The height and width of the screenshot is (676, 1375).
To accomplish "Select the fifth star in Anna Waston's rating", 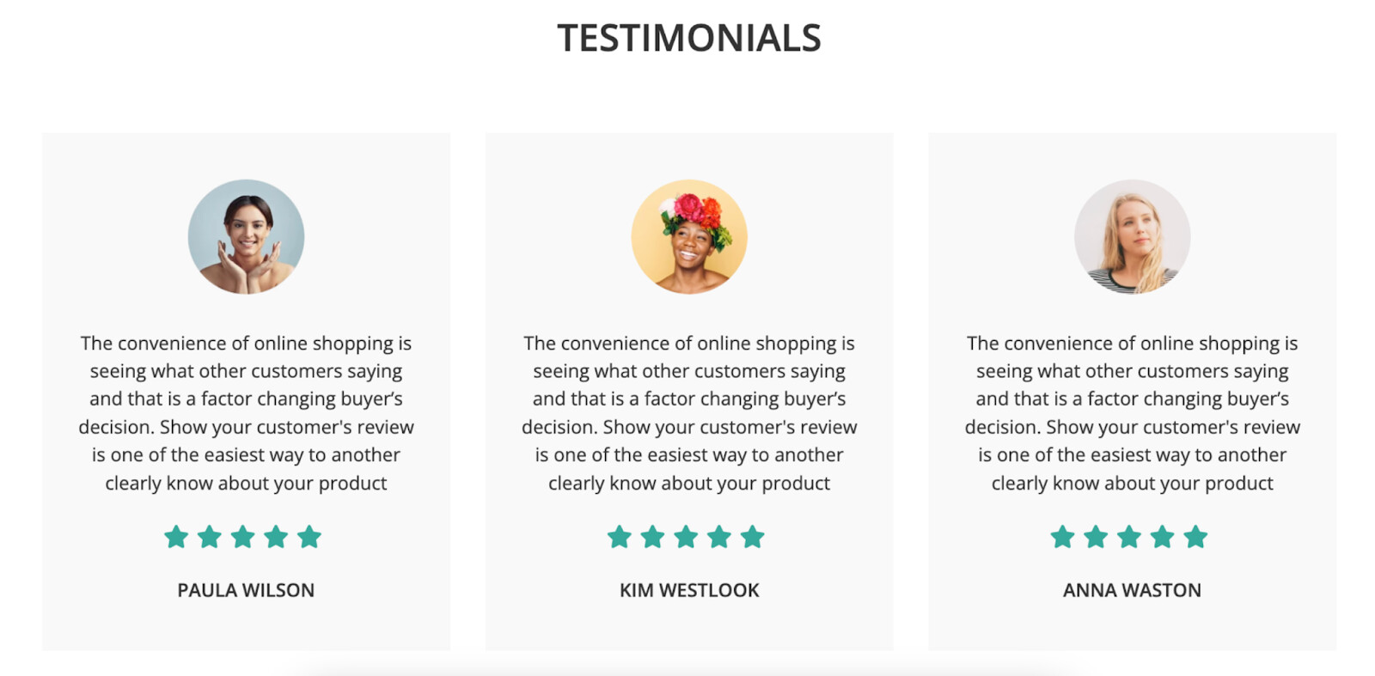I will (x=1195, y=538).
